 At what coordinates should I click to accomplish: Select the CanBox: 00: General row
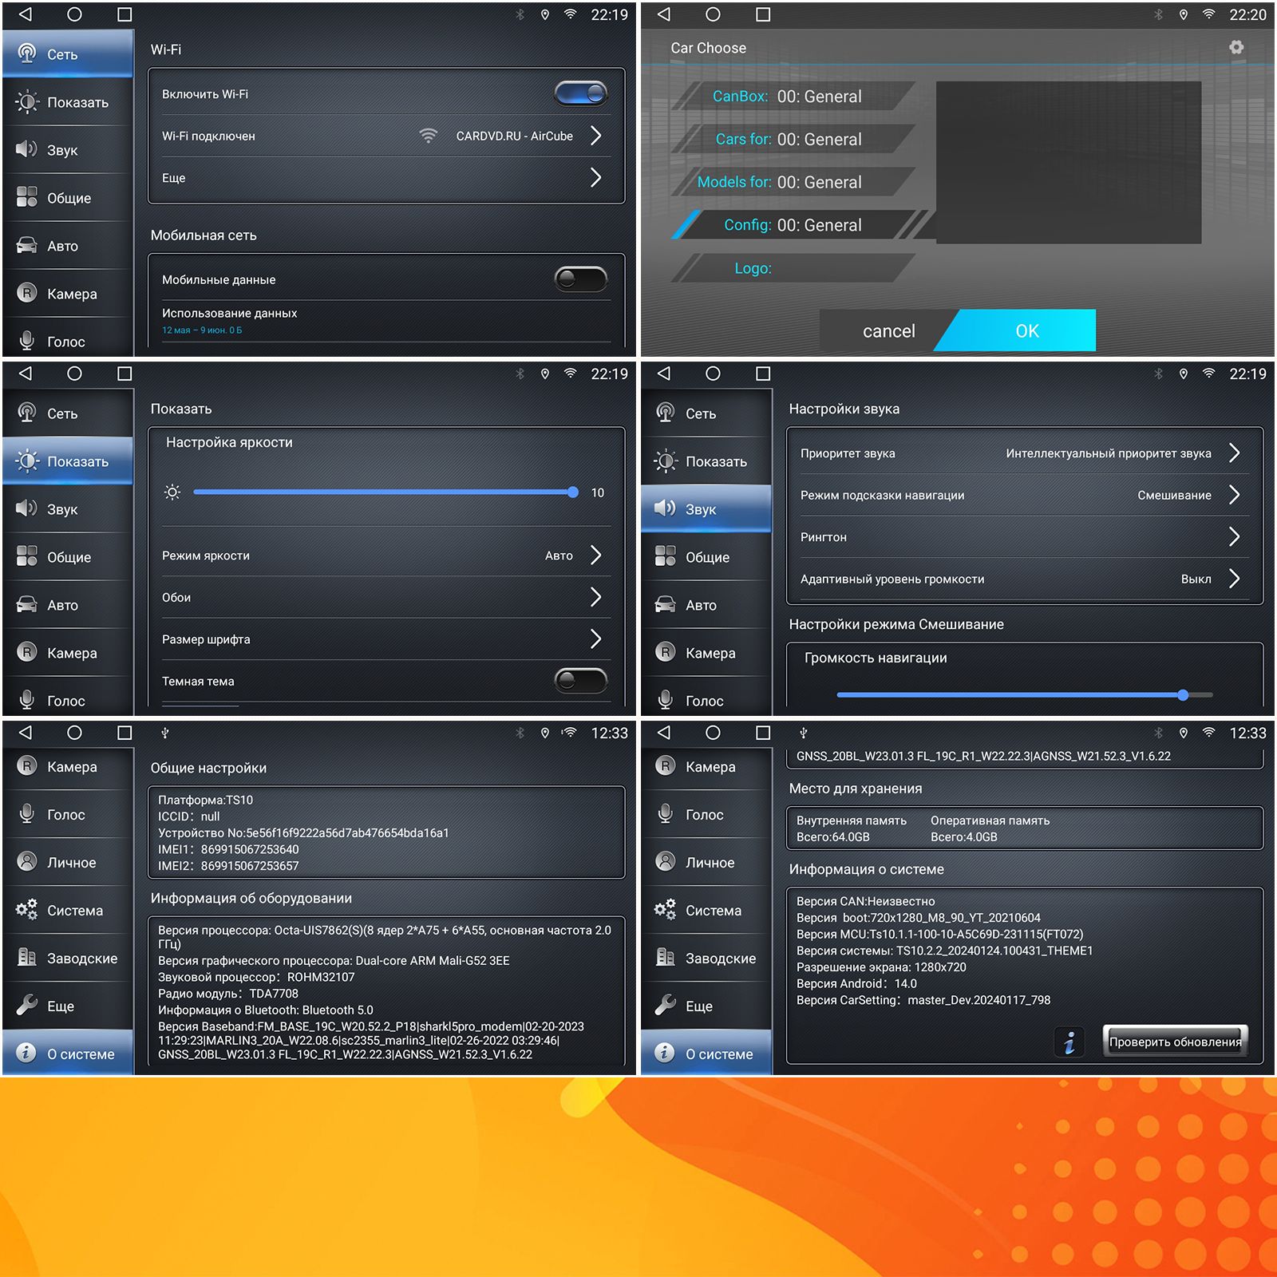[793, 97]
